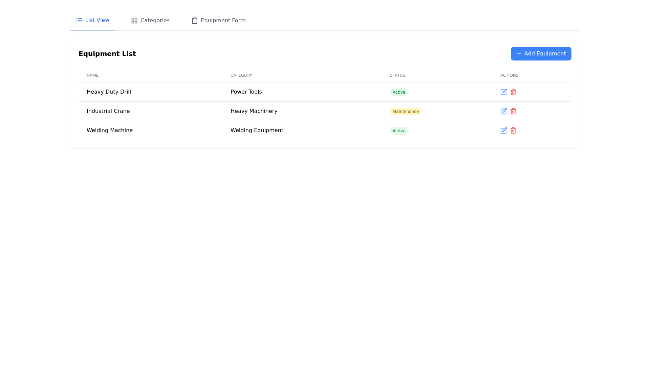Click the NAME column header
Viewport: 650px width, 365px height.
pos(92,75)
